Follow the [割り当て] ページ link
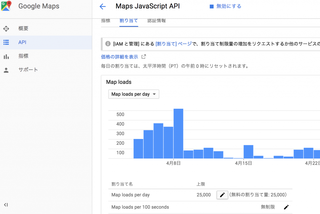 click(x=174, y=44)
